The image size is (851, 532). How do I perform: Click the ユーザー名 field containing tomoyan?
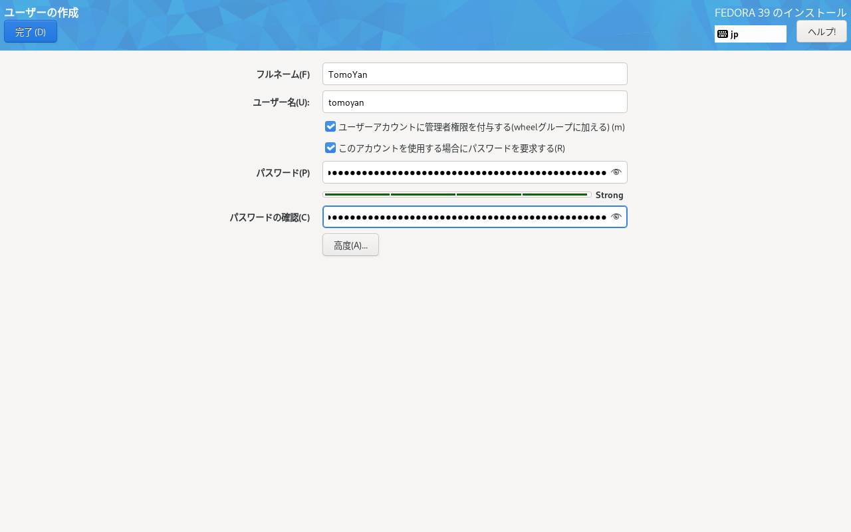(x=475, y=102)
